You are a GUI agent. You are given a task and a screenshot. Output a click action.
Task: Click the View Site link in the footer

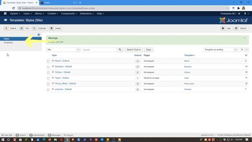(x=7, y=135)
